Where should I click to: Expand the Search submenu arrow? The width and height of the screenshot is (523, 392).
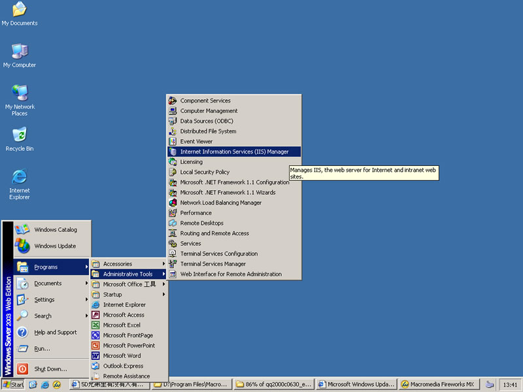[86, 316]
